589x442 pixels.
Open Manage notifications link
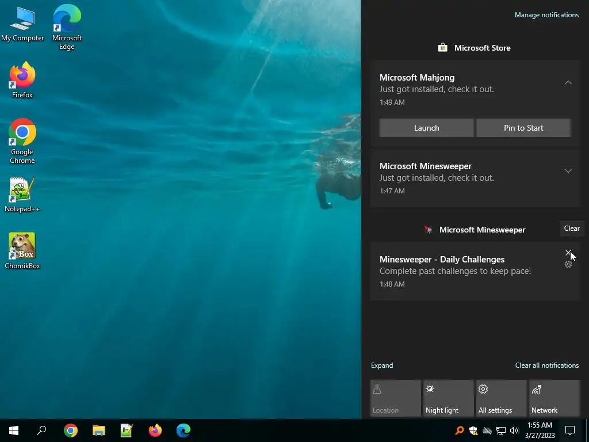pos(546,15)
